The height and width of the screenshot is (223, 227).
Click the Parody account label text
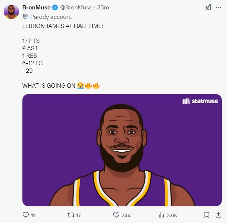point(51,17)
